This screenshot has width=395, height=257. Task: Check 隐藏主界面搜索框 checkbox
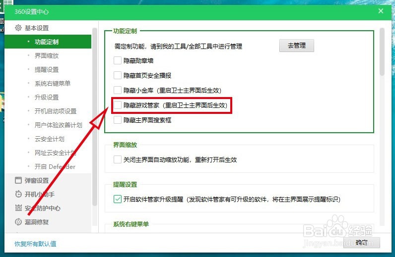click(118, 120)
